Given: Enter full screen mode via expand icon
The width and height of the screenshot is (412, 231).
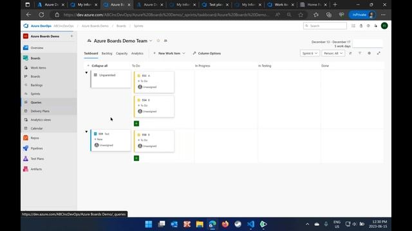Looking at the screenshot, I should (379, 53).
